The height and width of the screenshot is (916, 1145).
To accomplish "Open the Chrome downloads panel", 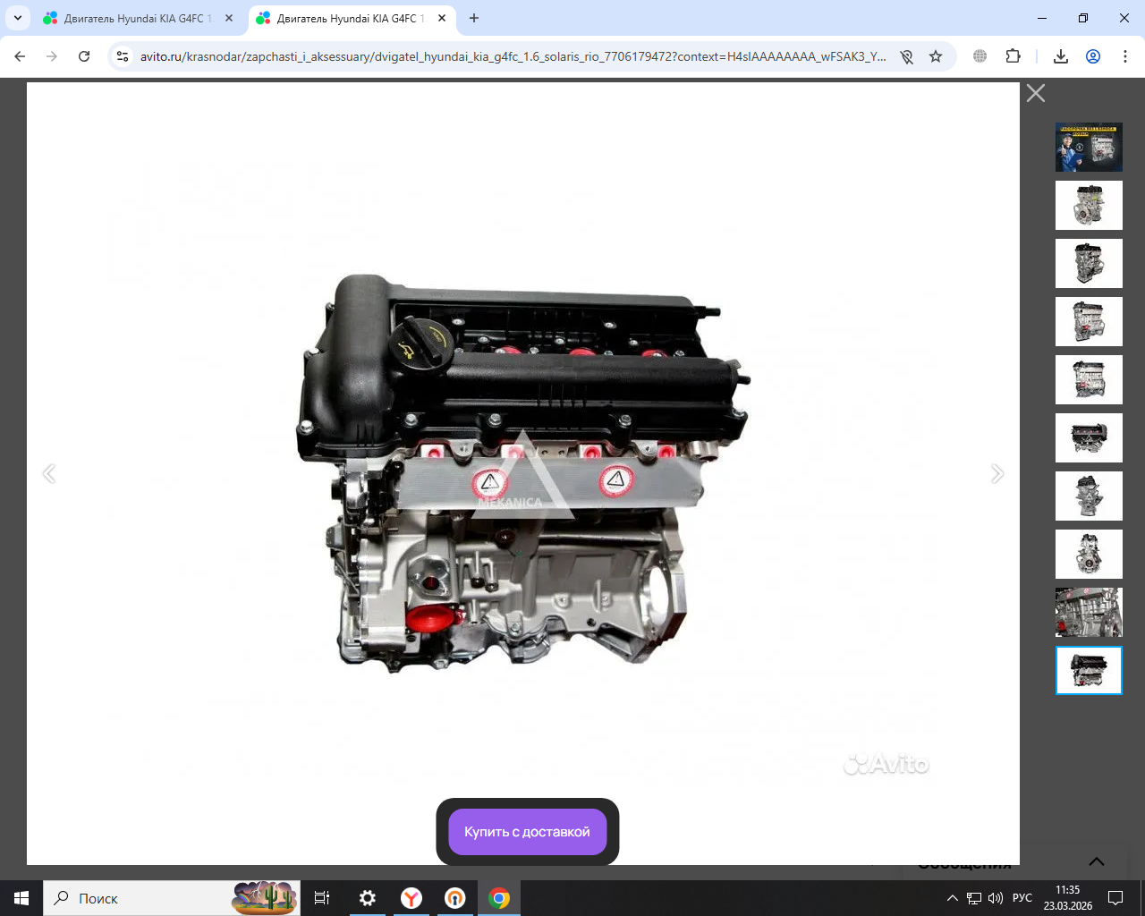I will pos(1061,56).
